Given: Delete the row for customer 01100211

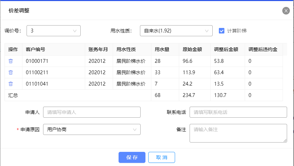Looking at the screenshot, I should pos(11,72).
